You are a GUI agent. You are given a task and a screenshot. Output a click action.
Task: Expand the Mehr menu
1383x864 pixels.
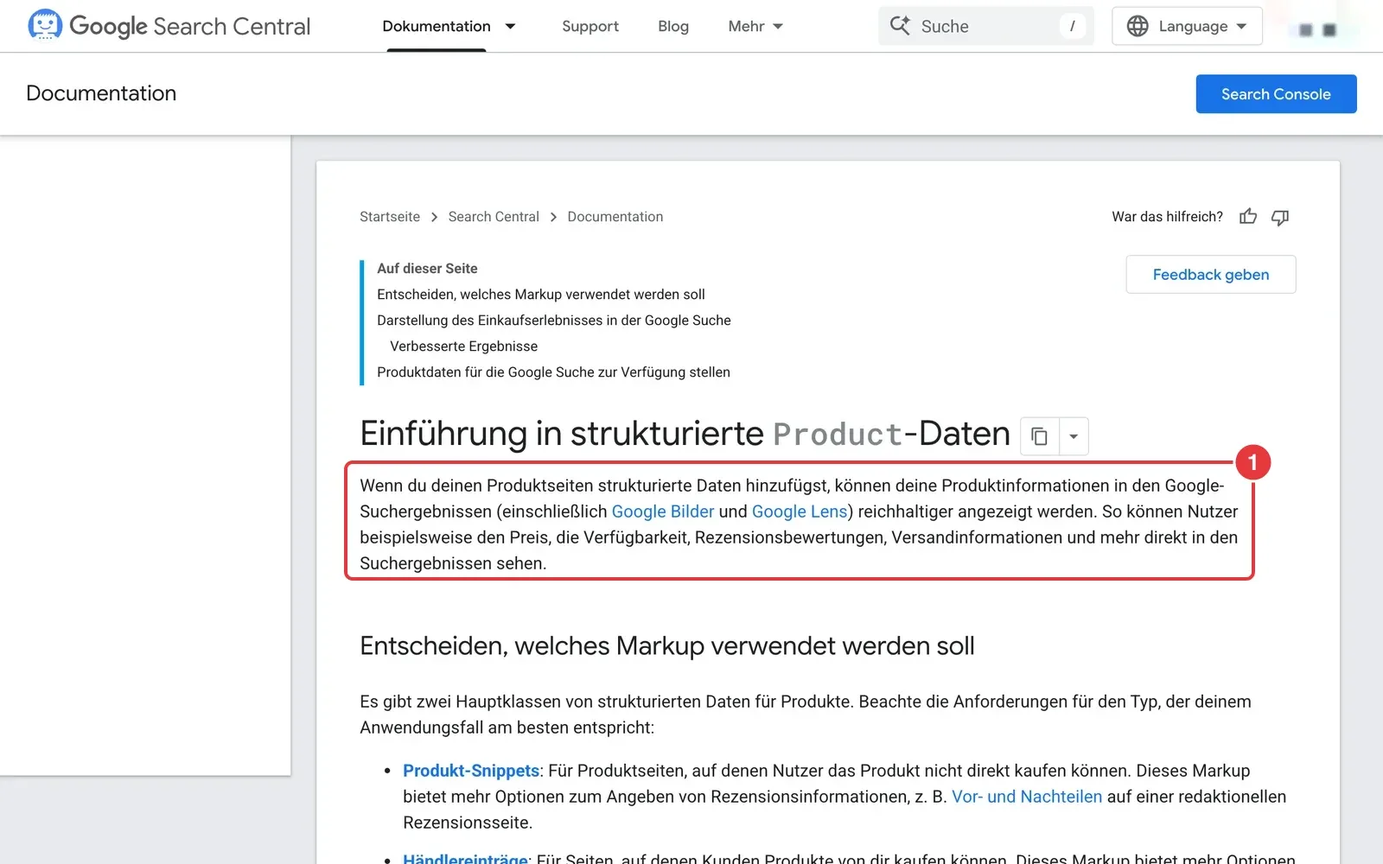click(x=756, y=26)
